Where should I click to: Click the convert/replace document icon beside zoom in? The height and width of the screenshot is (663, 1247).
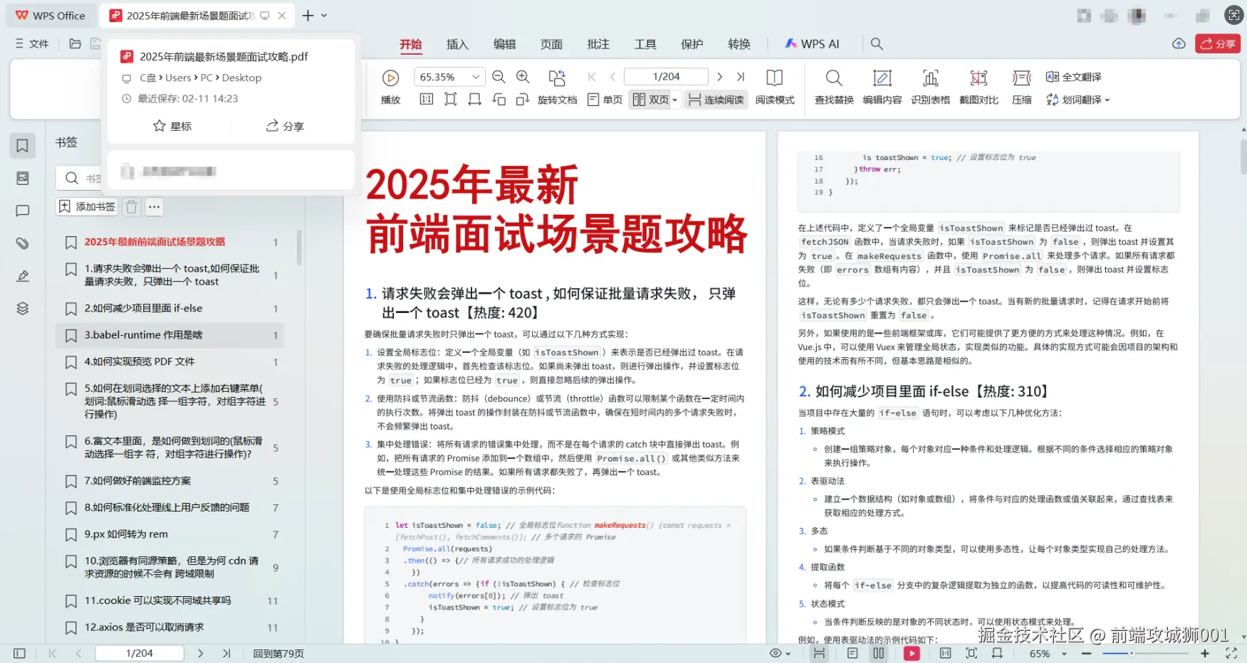pos(557,77)
